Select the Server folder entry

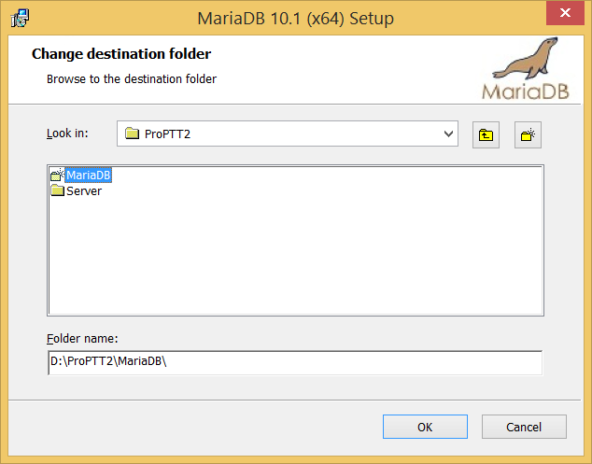[x=84, y=190]
